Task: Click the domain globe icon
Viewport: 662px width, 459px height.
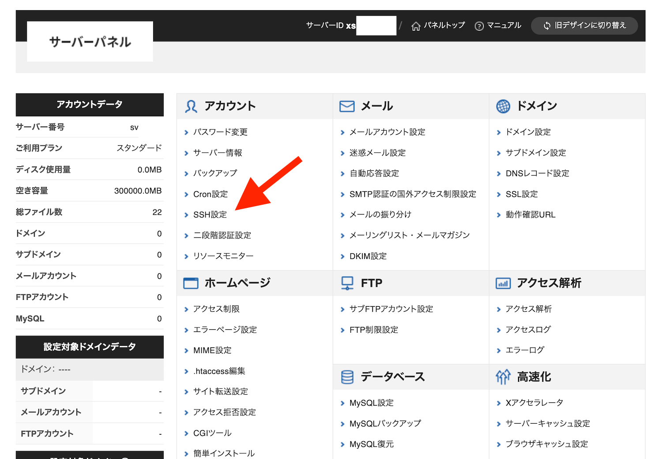Action: pyautogui.click(x=503, y=106)
